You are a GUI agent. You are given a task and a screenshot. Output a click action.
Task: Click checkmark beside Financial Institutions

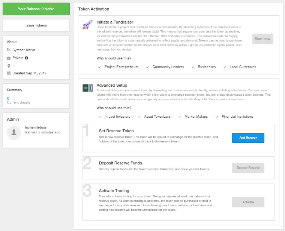tap(217, 117)
